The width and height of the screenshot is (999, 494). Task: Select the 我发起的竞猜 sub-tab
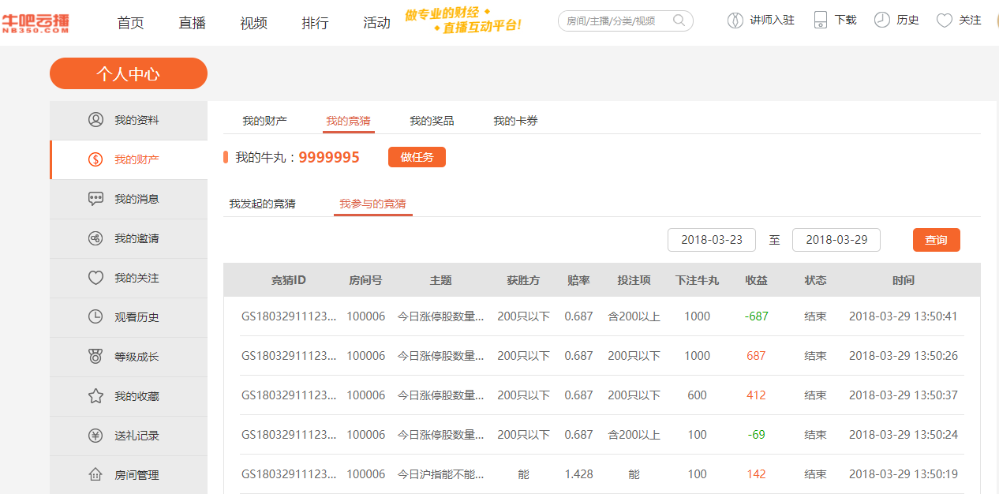pos(263,204)
